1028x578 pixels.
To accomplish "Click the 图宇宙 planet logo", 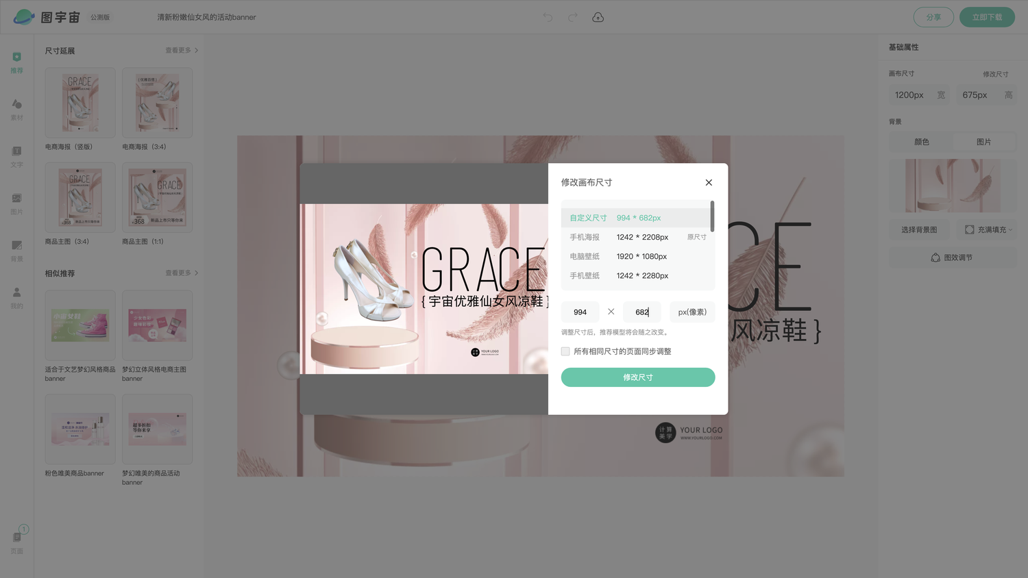I will (x=24, y=17).
